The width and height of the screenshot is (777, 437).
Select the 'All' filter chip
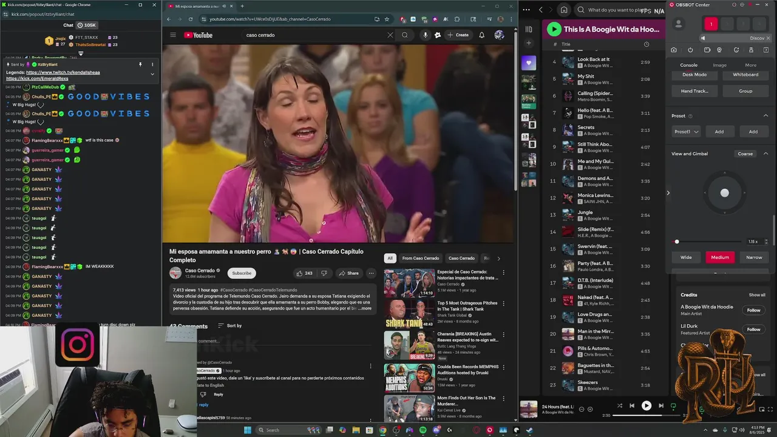390,258
